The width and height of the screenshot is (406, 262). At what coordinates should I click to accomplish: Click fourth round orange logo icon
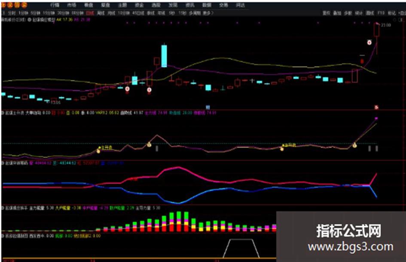click(24, 5)
